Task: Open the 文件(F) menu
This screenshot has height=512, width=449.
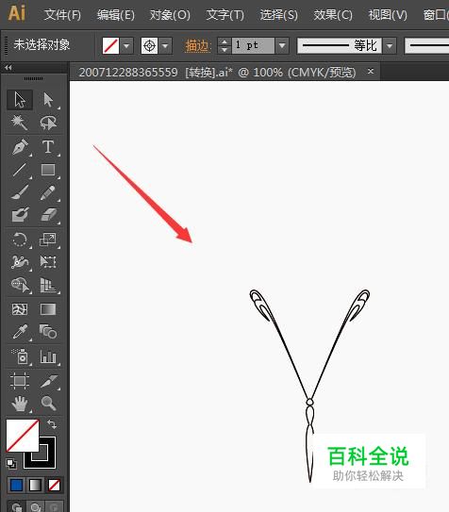Action: (62, 15)
